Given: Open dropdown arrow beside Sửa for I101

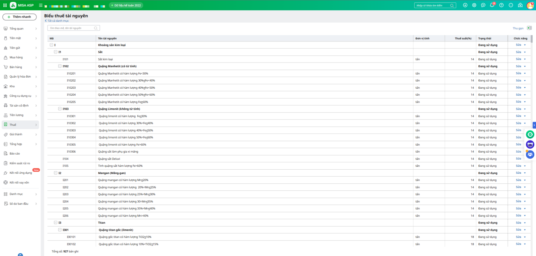Looking at the screenshot, I should pos(525,59).
